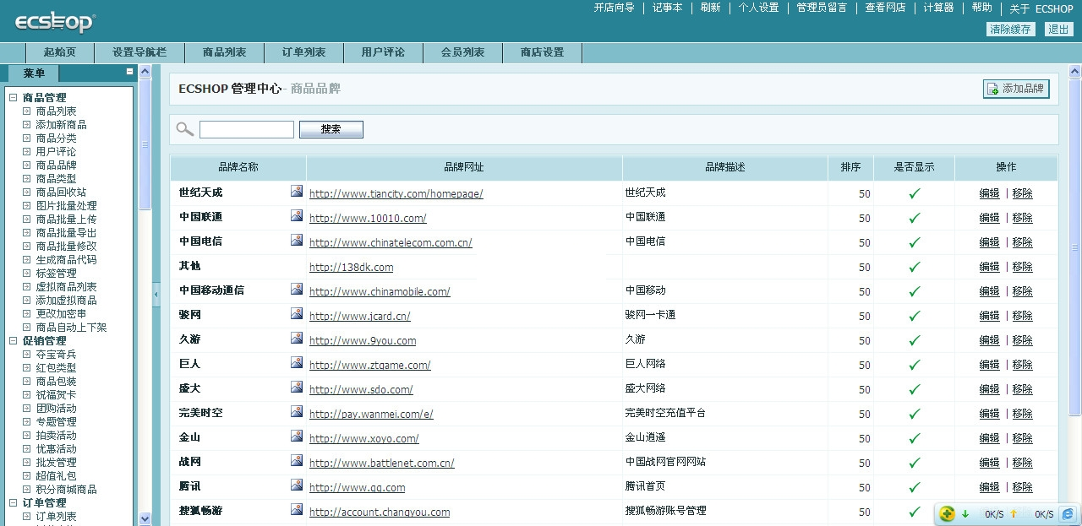
Task: Toggle display checkmark for 中国移动通信
Action: tap(914, 291)
